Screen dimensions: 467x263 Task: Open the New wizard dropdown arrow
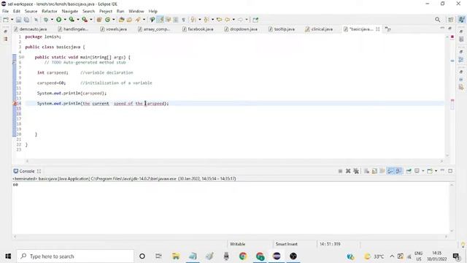pyautogui.click(x=12, y=20)
